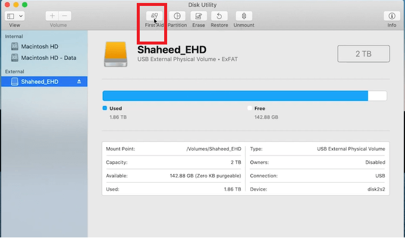405x238 pixels.
Task: Click 'USB External Physical Volume • ExFAT' subtitle
Action: click(x=187, y=59)
